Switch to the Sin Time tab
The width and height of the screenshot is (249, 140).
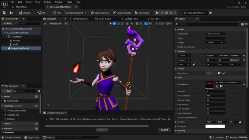point(154,19)
